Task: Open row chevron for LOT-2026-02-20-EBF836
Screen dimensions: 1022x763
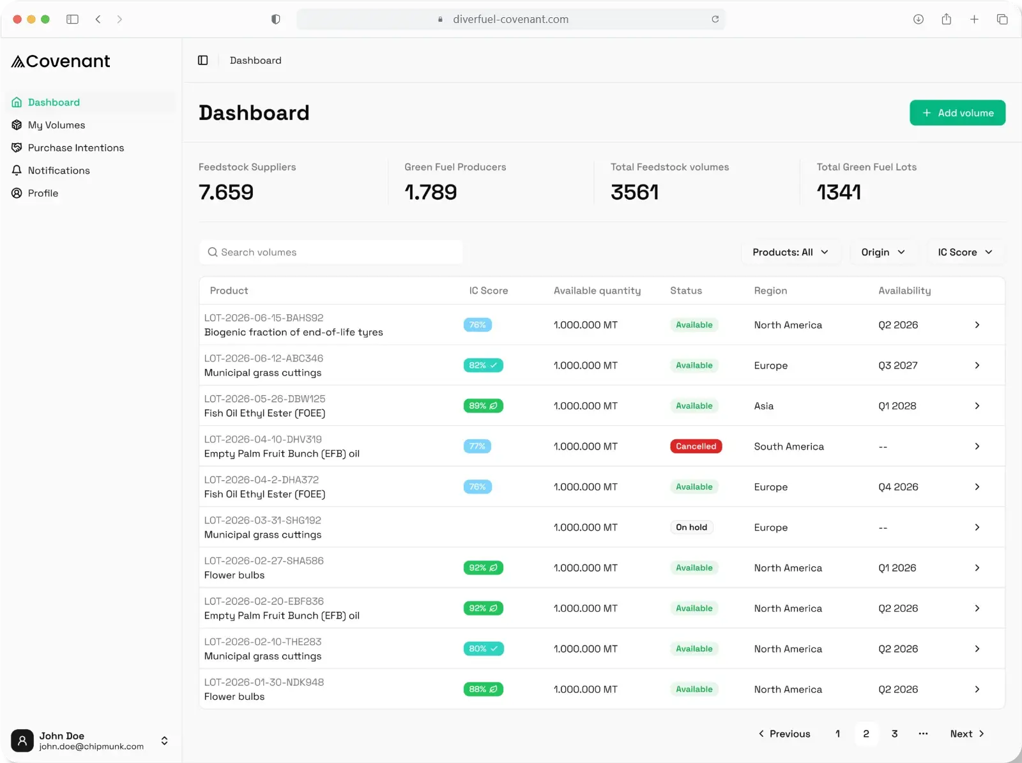Action: (977, 608)
